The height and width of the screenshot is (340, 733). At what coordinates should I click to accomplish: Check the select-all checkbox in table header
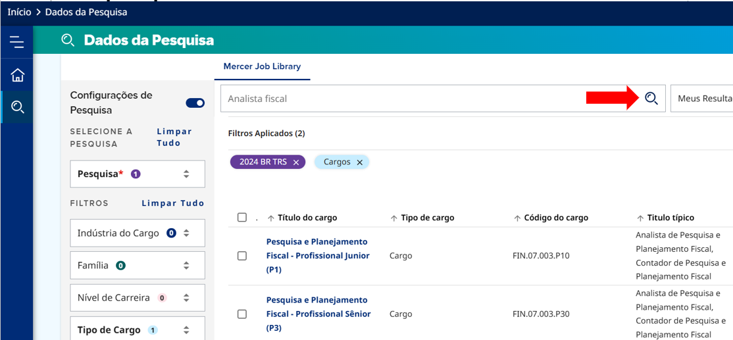(x=242, y=218)
